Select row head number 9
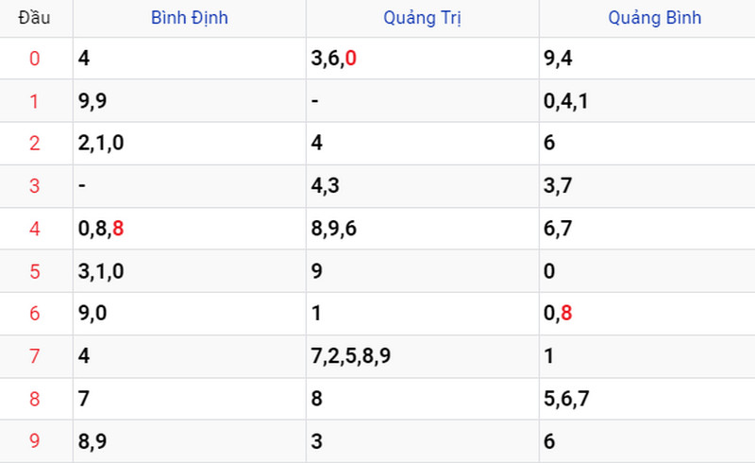This screenshot has height=463, width=755. pyautogui.click(x=35, y=441)
